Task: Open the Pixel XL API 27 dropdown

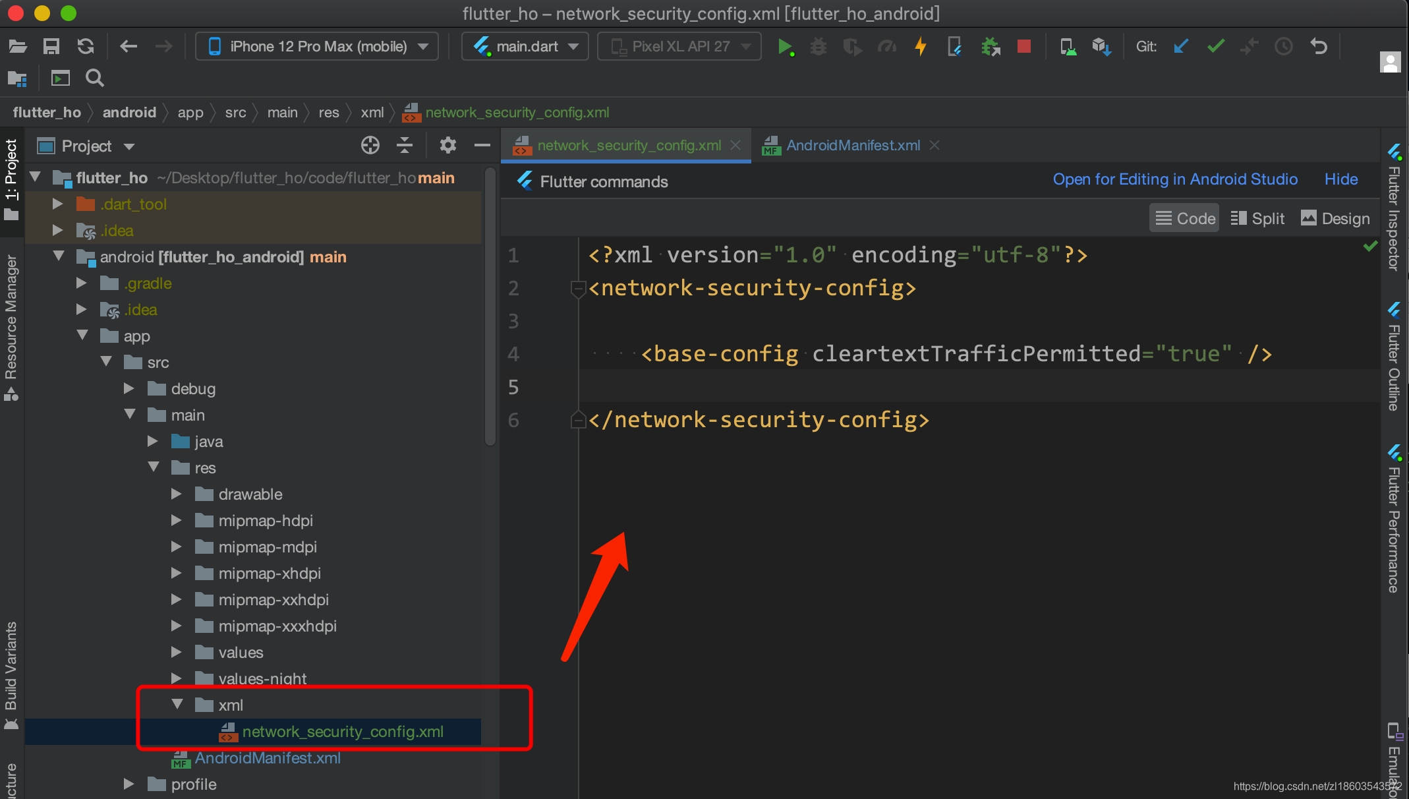Action: tap(679, 46)
